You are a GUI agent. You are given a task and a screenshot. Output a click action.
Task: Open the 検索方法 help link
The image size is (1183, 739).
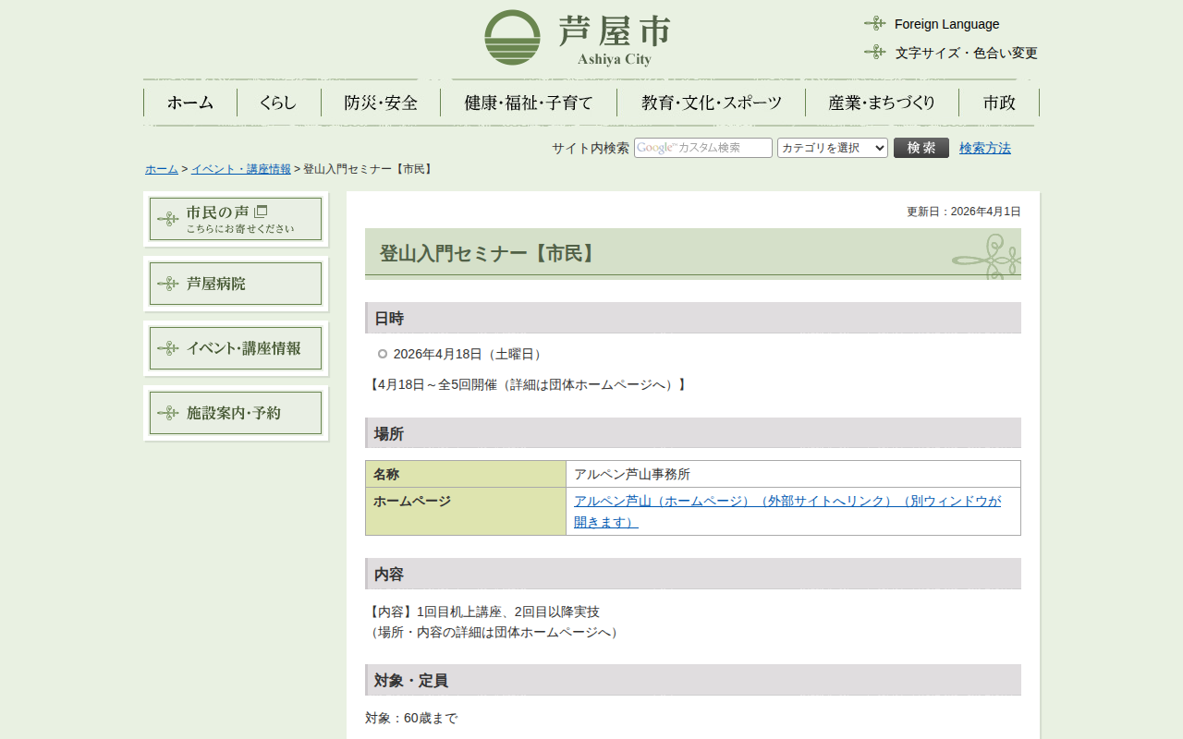[984, 148]
